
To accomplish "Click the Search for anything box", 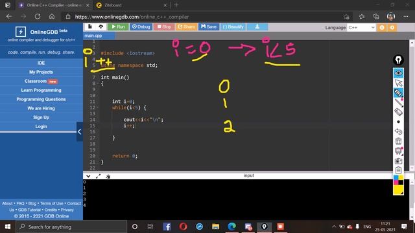I will (x=71, y=227).
